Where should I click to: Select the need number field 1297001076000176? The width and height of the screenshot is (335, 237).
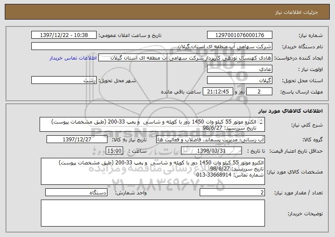point(239,35)
